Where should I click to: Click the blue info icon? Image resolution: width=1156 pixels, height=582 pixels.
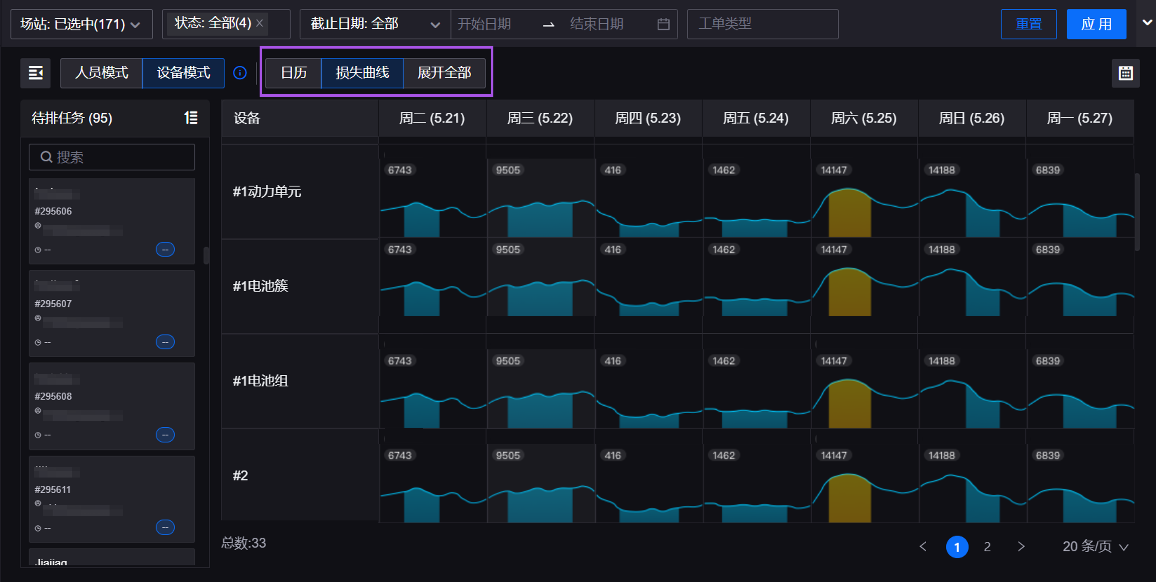click(240, 73)
